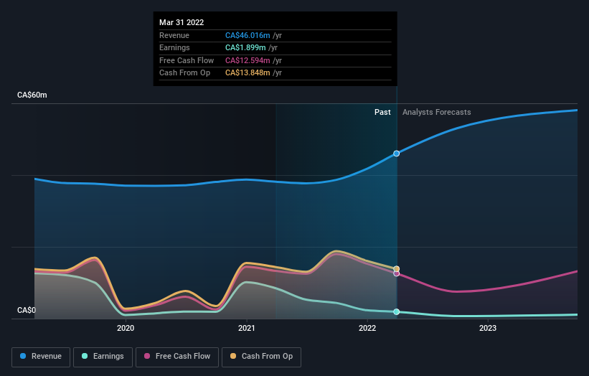Click the teal Earnings legend dot
Image resolution: width=589 pixels, height=376 pixels.
pos(85,356)
